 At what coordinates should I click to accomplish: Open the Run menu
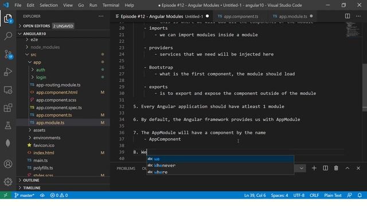(x=93, y=5)
